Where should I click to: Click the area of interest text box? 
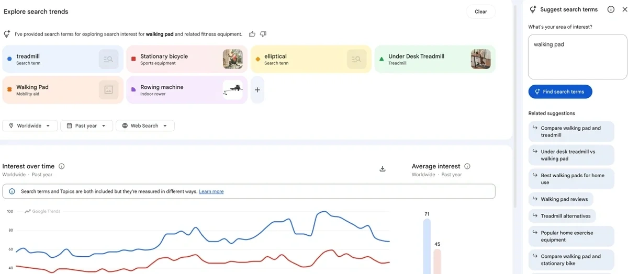578,56
